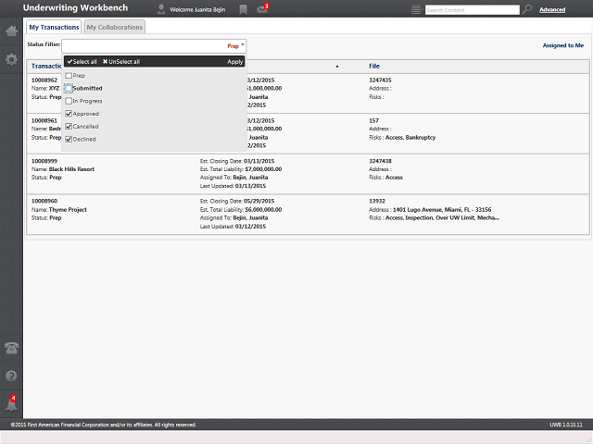Screen dimensions: 593x444
Task: Open the telephone contact icon
Action: coord(11,348)
